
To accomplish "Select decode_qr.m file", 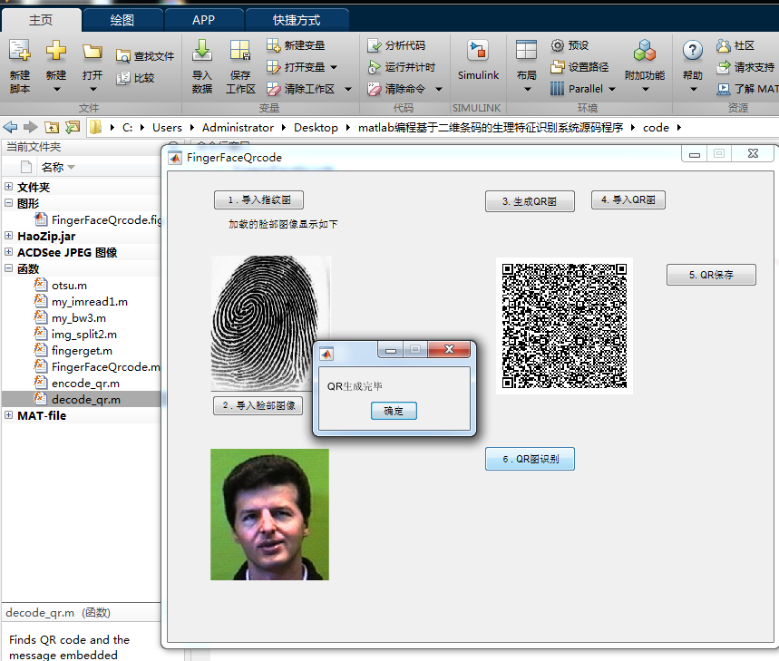I will click(77, 399).
